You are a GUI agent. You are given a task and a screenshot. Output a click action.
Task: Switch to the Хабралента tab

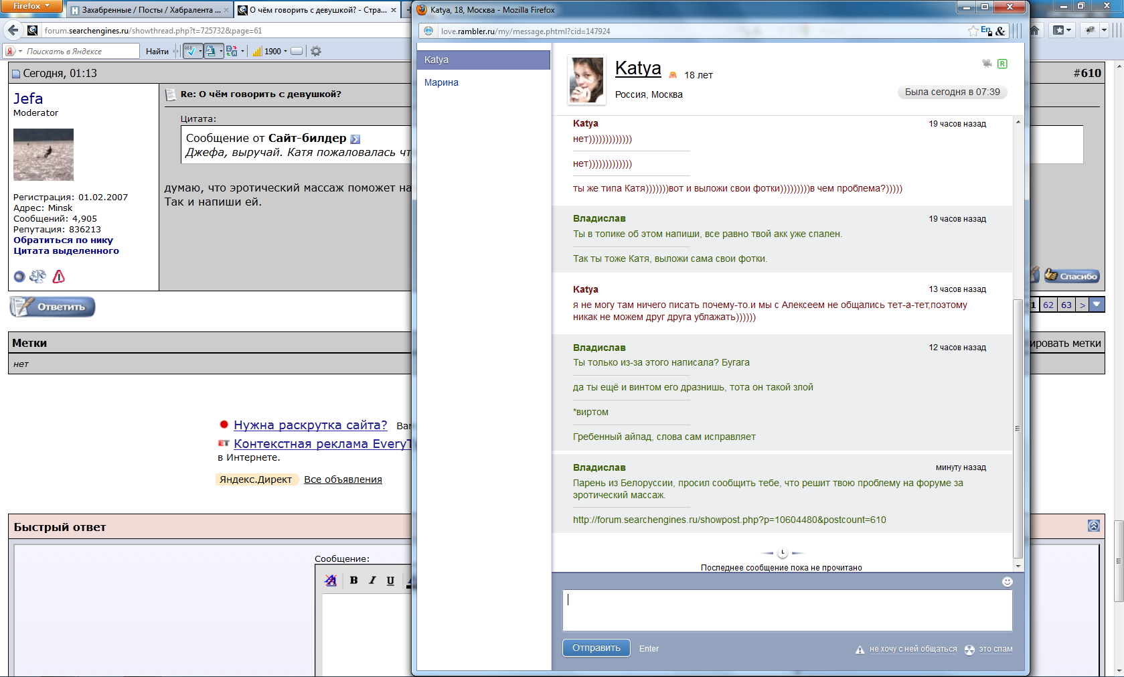[x=149, y=10]
